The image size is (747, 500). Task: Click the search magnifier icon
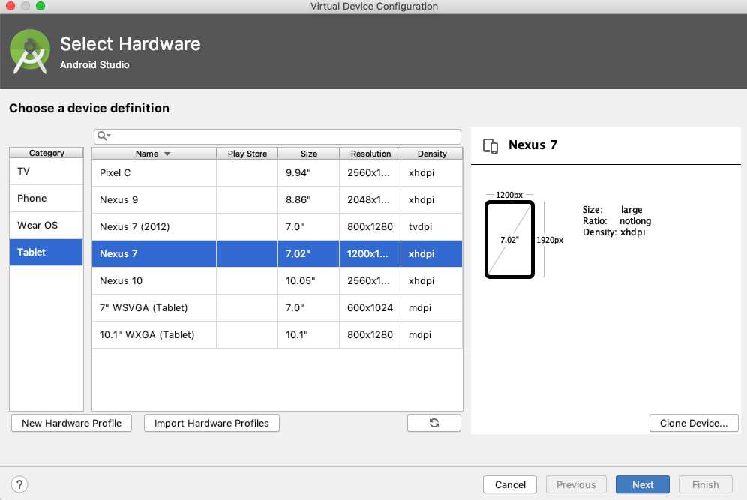pos(103,136)
